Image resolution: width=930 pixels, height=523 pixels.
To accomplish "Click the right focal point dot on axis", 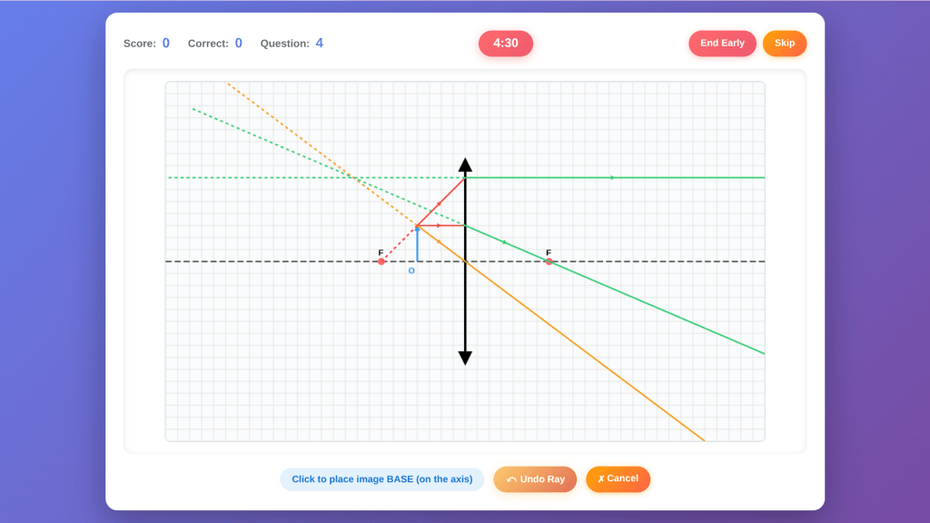I will [549, 261].
